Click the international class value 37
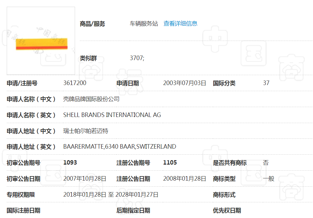Screen dimensions: 313x218 (x=266, y=83)
